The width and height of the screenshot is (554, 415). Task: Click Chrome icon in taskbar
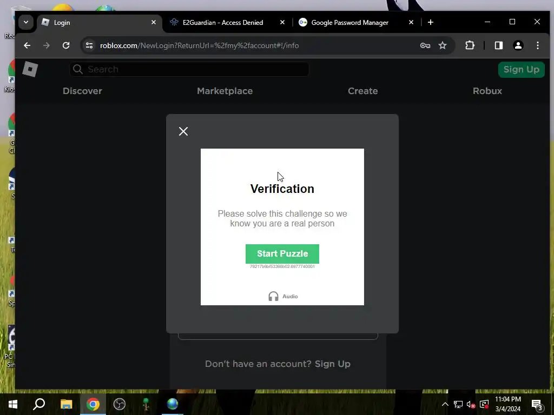pos(93,404)
